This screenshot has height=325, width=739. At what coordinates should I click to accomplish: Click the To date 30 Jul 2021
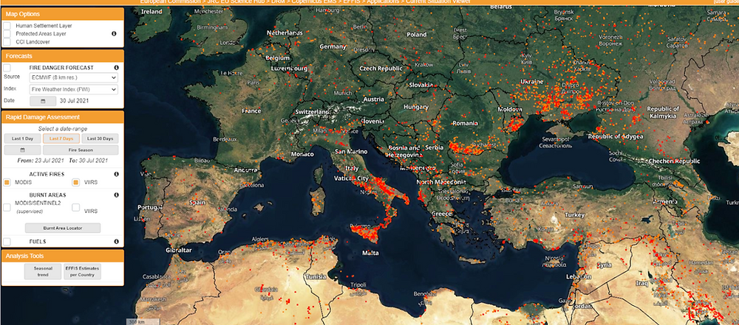95,161
